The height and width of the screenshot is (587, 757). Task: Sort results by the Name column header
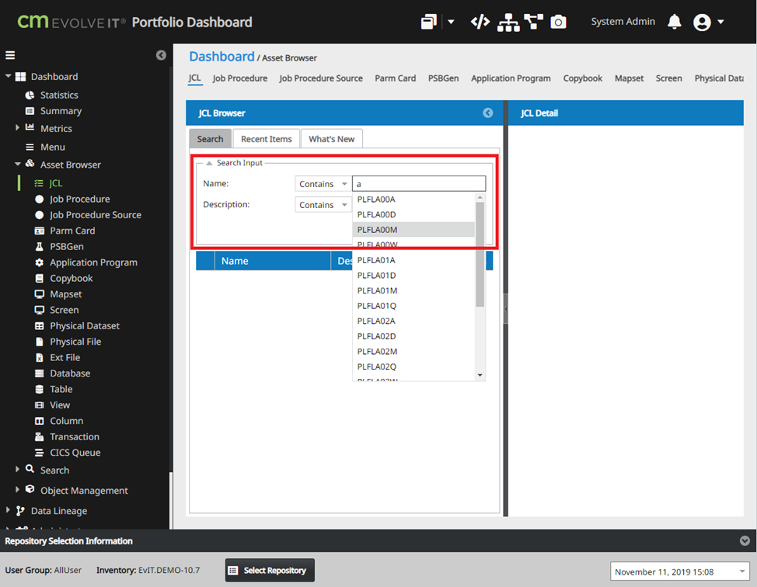[x=273, y=261]
